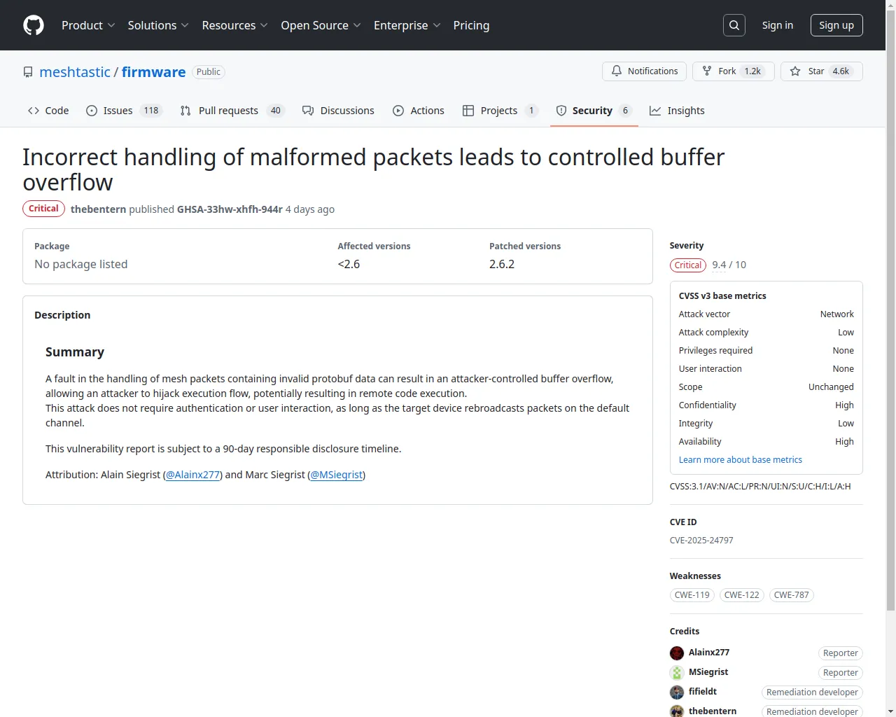Click Sign in

(x=778, y=25)
